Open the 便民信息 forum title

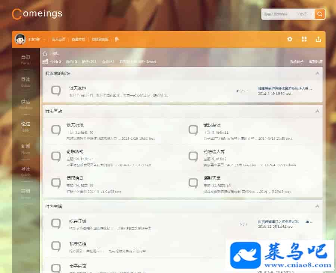(x=75, y=178)
